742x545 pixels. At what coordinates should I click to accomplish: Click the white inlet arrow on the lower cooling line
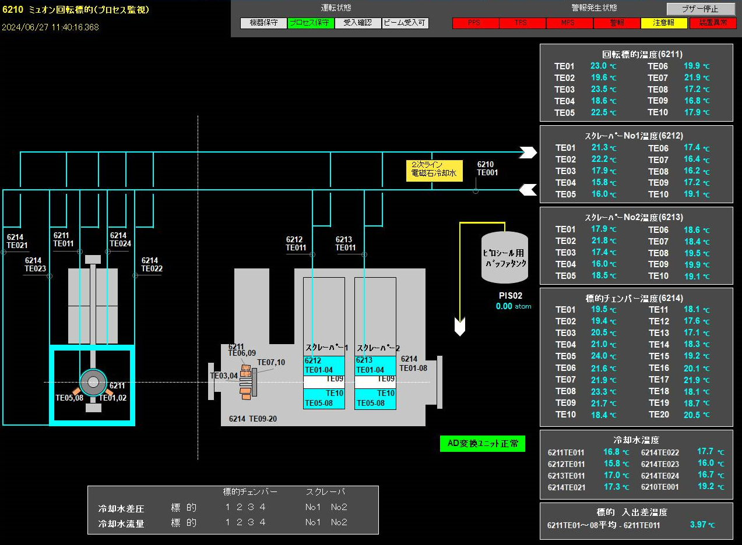pos(528,189)
